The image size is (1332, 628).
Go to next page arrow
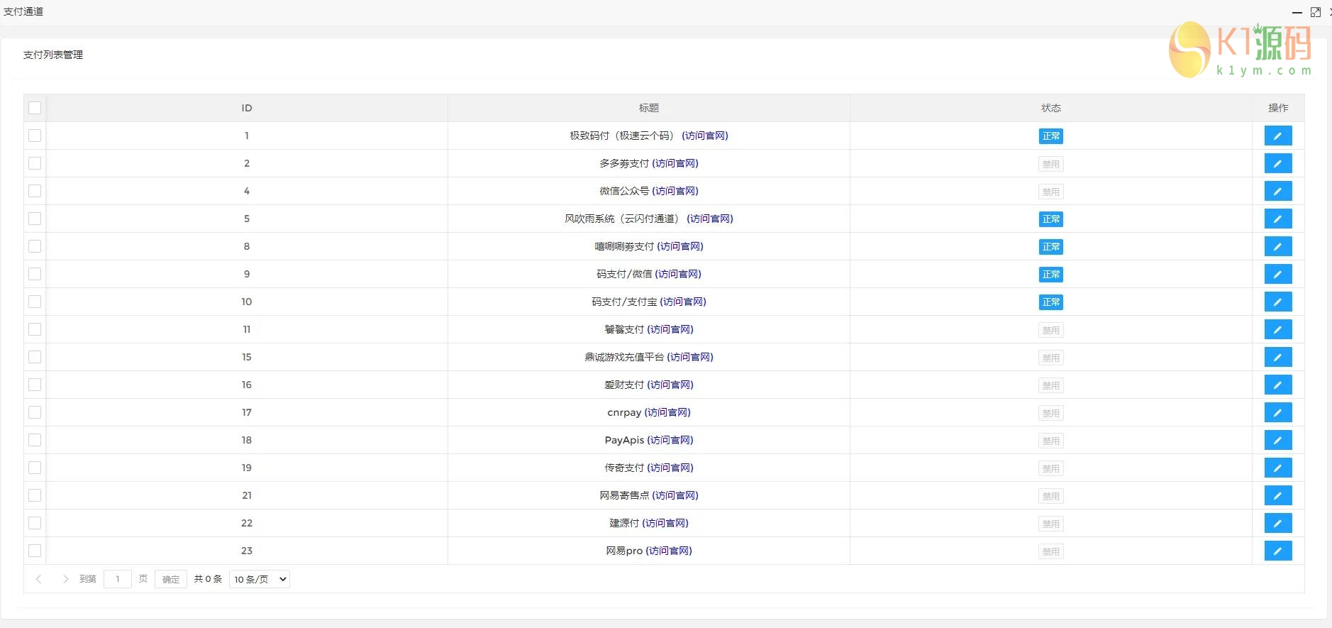(x=65, y=579)
